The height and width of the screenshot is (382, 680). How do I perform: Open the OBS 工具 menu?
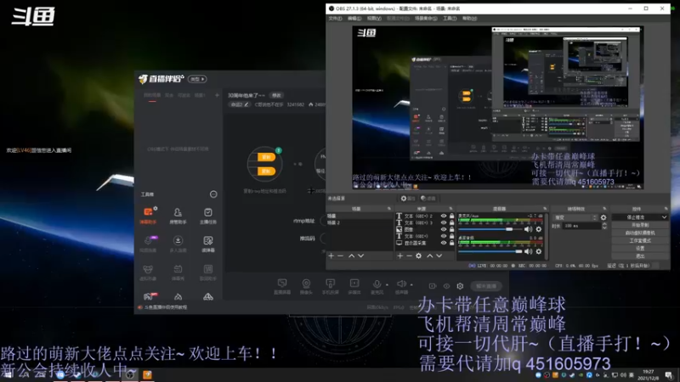[450, 18]
